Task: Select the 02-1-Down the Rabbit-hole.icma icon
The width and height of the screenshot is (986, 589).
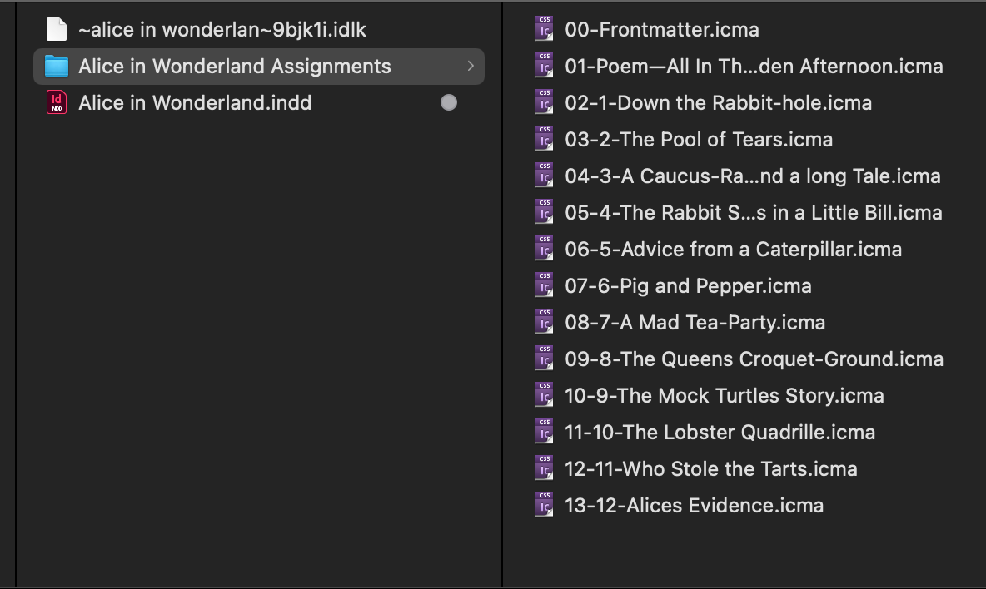Action: [x=544, y=102]
